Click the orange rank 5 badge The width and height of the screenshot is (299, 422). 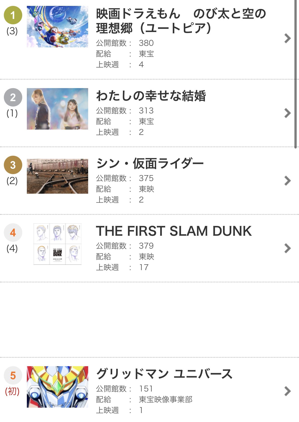(x=13, y=375)
